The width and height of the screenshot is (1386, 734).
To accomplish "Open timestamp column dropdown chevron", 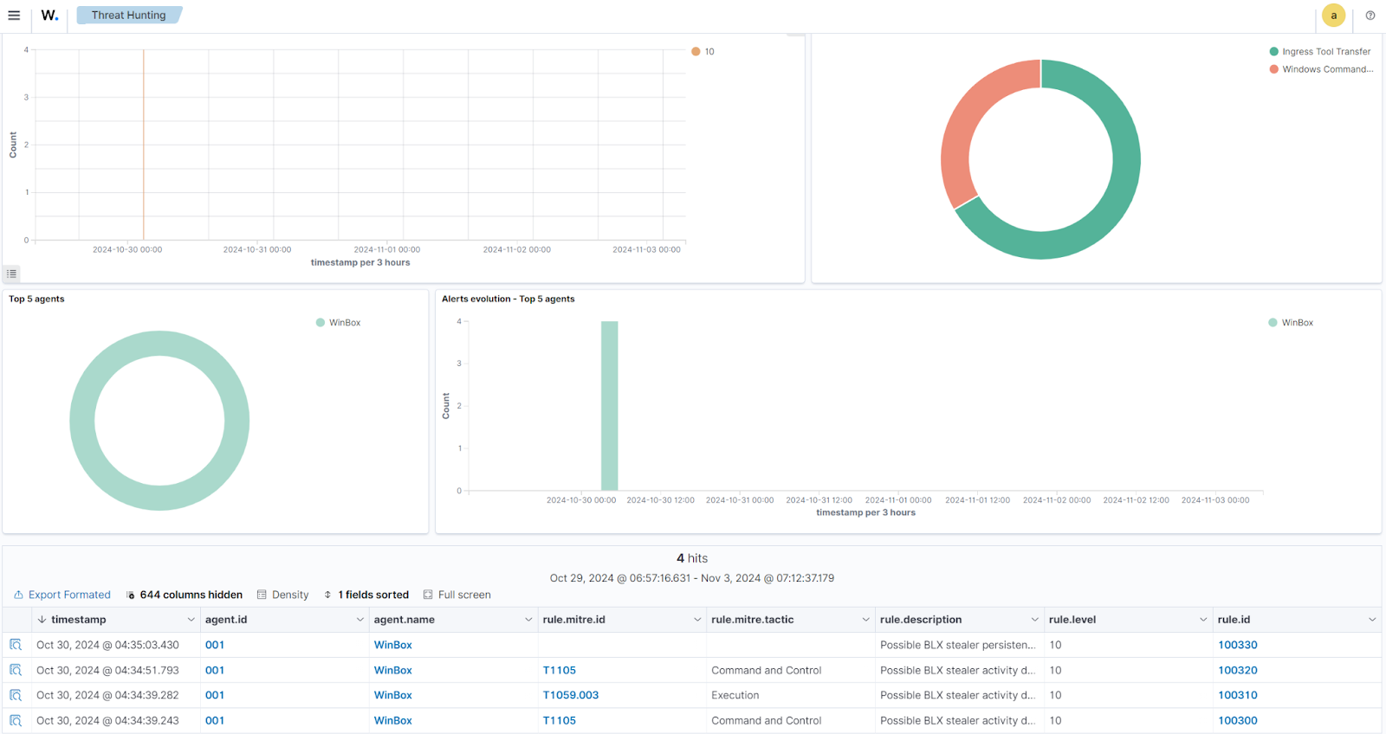I will click(x=191, y=620).
